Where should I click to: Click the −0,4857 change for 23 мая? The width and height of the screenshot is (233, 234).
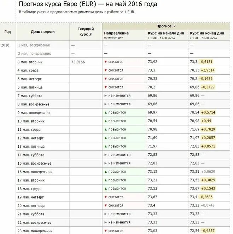(x=208, y=231)
